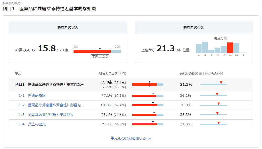Click the red position marker in 1-1 row
The image size is (262, 149).
[x=217, y=94]
